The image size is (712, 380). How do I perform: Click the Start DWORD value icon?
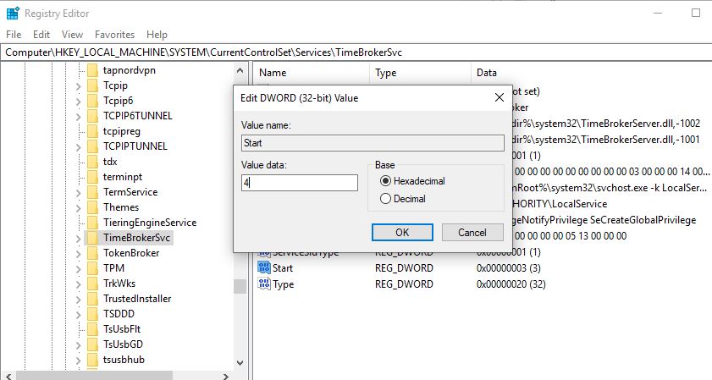point(263,268)
